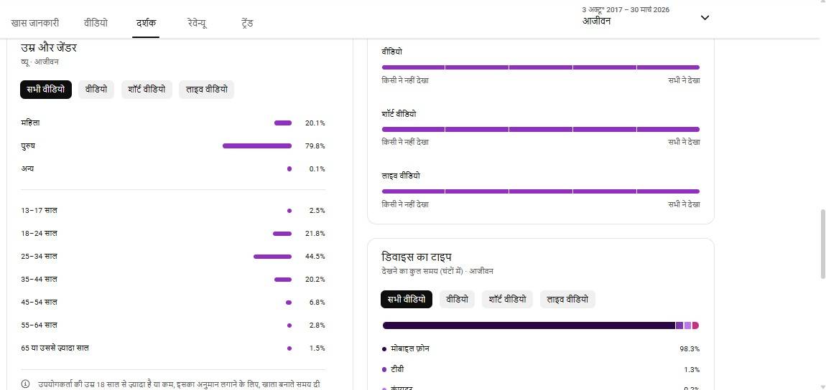
Task: Click the purple dot next to टीवी
Action: (384, 369)
